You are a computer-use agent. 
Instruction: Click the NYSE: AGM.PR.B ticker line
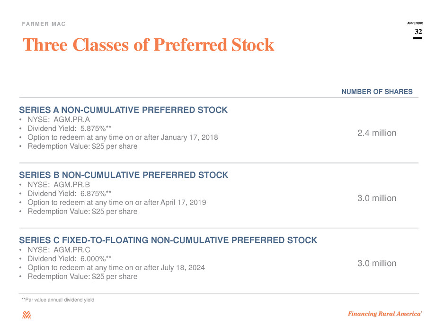pos(58,185)
